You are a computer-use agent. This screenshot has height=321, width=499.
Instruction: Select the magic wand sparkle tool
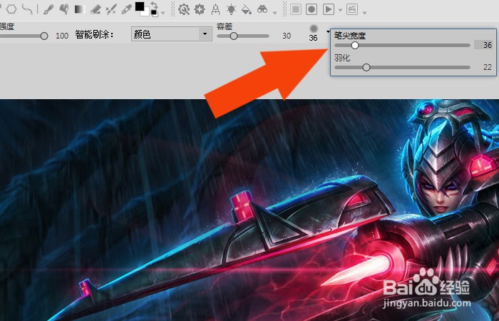pyautogui.click(x=111, y=9)
